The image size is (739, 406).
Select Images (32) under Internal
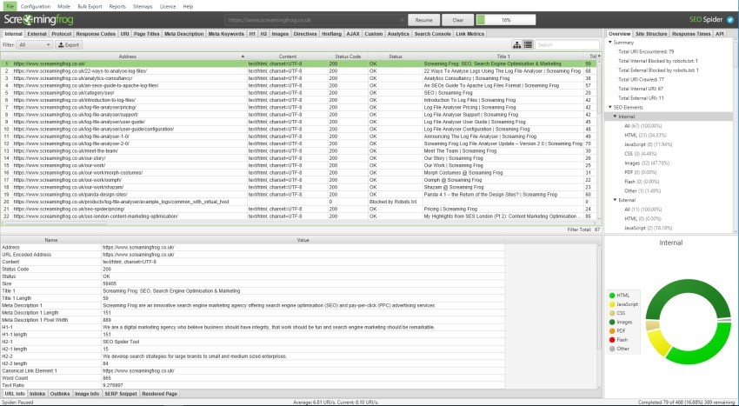(647, 163)
